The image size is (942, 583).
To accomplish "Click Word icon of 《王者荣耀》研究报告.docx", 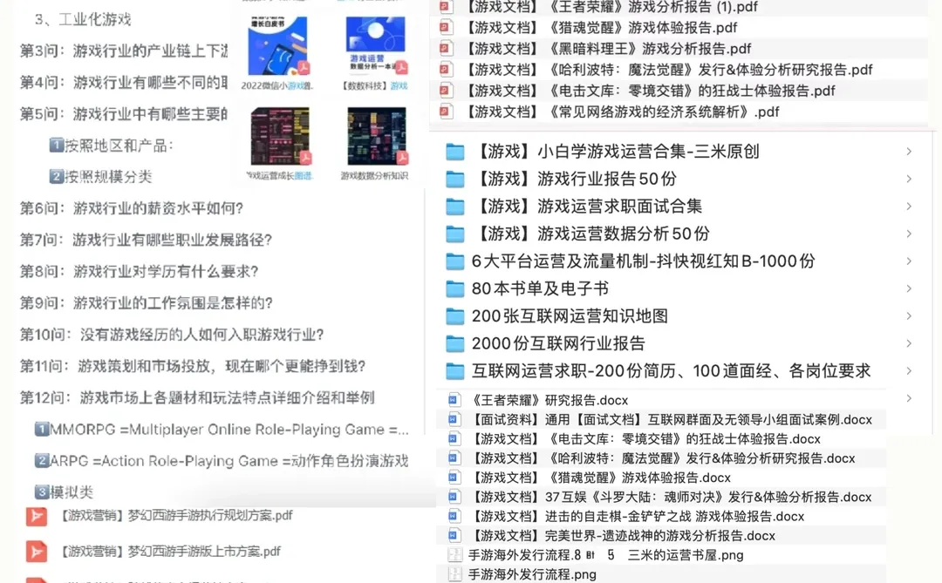I will point(454,400).
